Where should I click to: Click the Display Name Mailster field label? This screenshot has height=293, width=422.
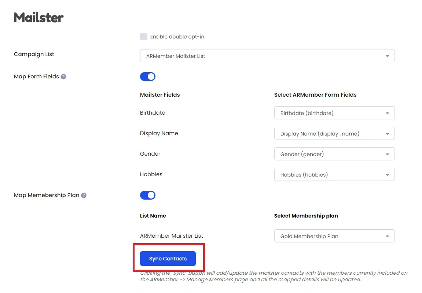tap(159, 133)
